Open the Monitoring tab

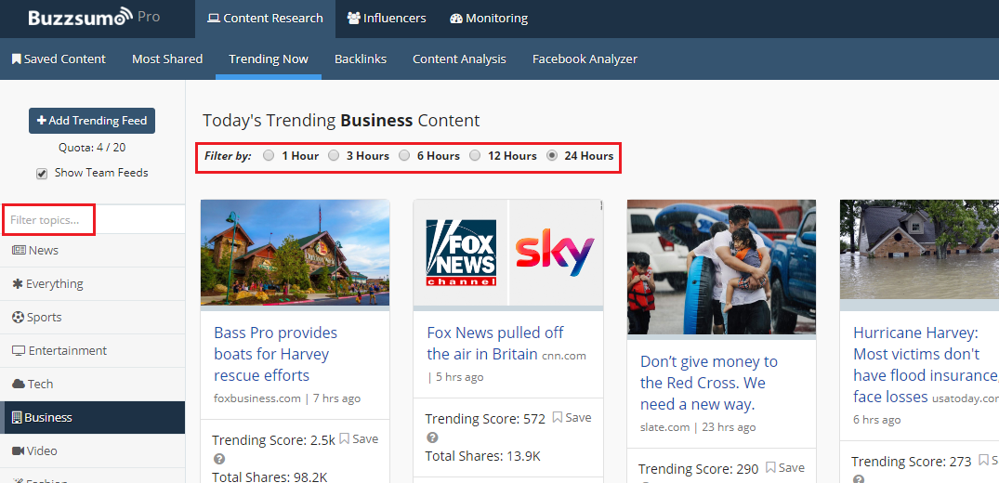489,19
